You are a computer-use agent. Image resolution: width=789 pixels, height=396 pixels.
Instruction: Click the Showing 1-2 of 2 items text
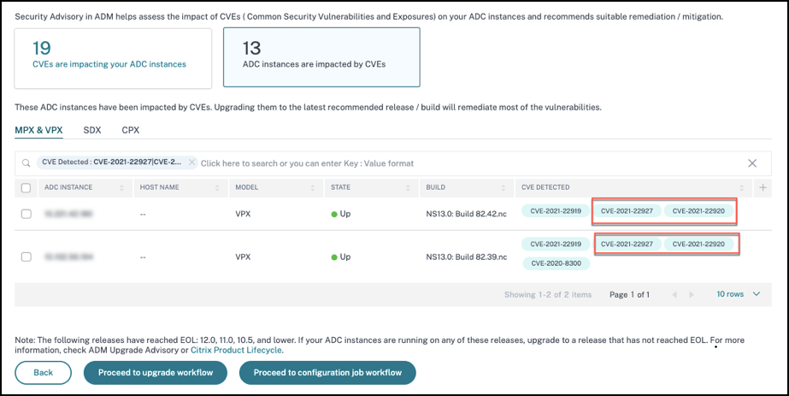[548, 294]
